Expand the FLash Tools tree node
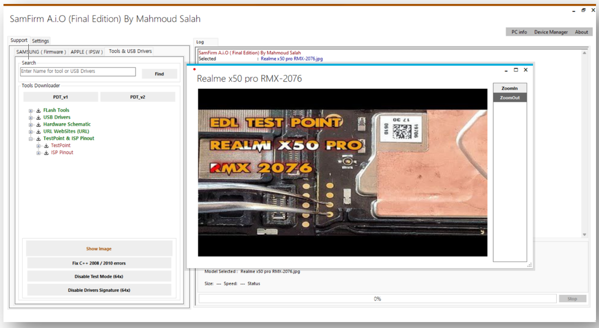The height and width of the screenshot is (328, 599). (31, 111)
